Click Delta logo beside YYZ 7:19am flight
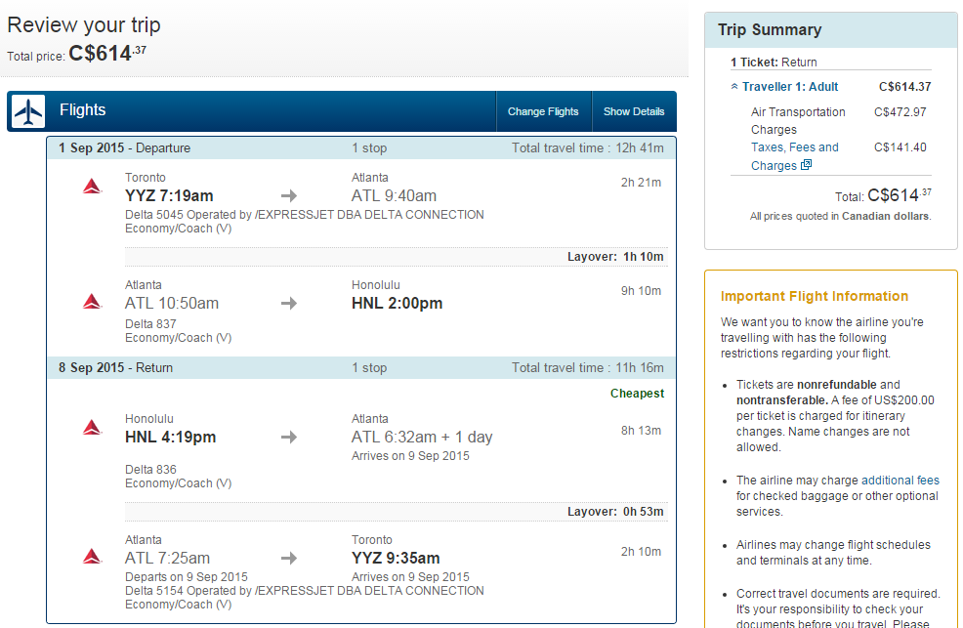The image size is (963, 628). tap(92, 186)
